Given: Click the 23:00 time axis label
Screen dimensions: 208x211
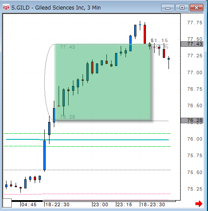Looking at the screenshot, I should click(100, 204).
